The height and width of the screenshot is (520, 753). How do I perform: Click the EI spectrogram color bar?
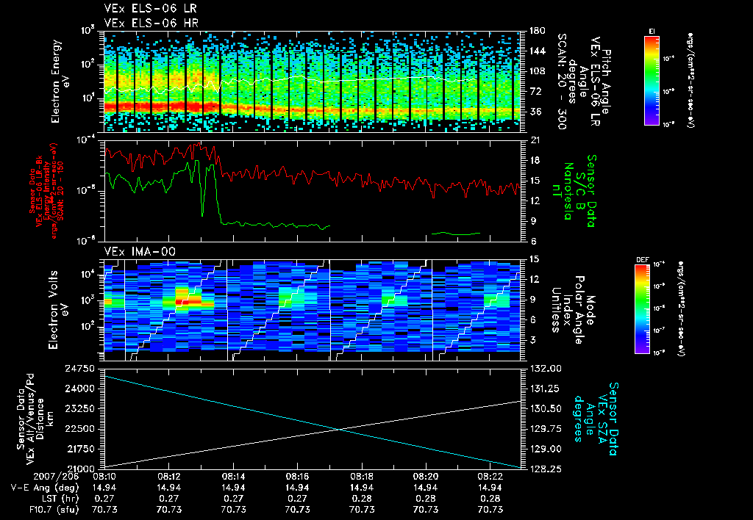point(652,81)
